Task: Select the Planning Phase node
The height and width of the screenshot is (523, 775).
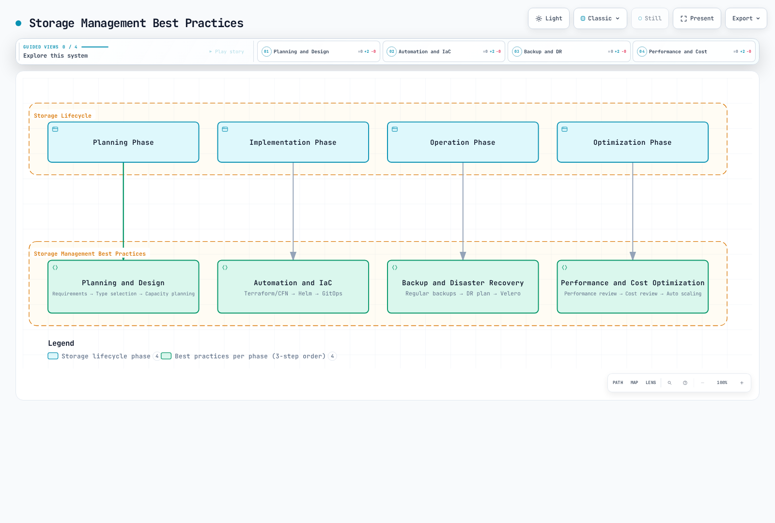Action: [x=124, y=142]
